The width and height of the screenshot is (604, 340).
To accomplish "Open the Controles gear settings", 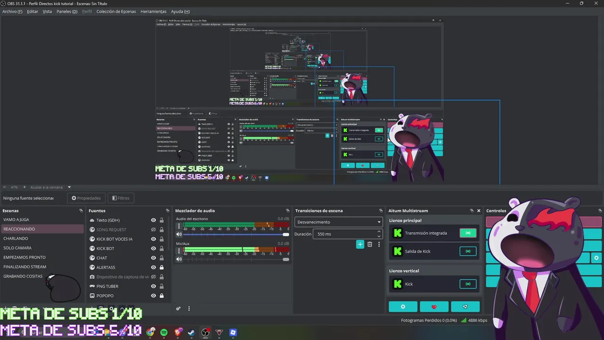I will (x=596, y=258).
